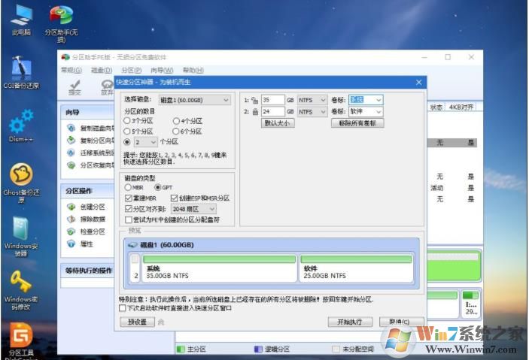Click the 创建分区 operation icon

[x=71, y=207]
